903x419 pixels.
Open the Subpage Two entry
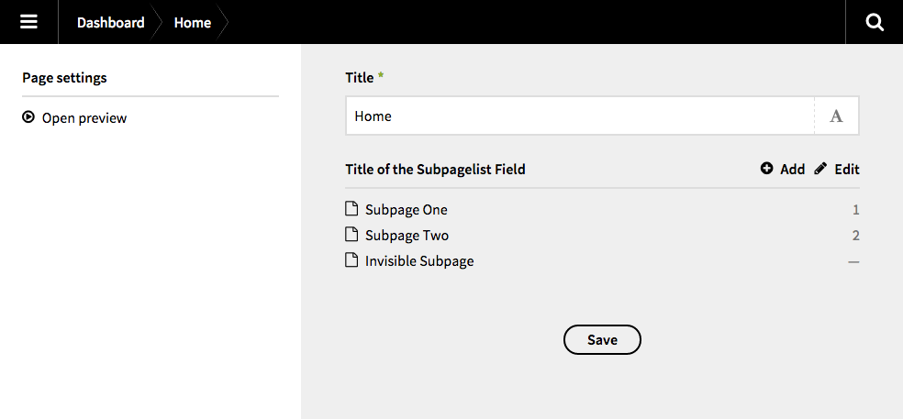click(407, 236)
